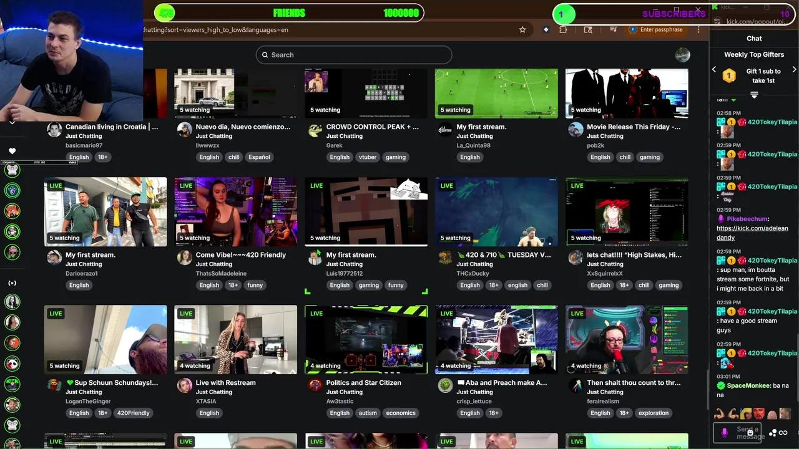Open the THCxDucky stream thumbnail
This screenshot has width=799, height=449.
click(x=496, y=212)
